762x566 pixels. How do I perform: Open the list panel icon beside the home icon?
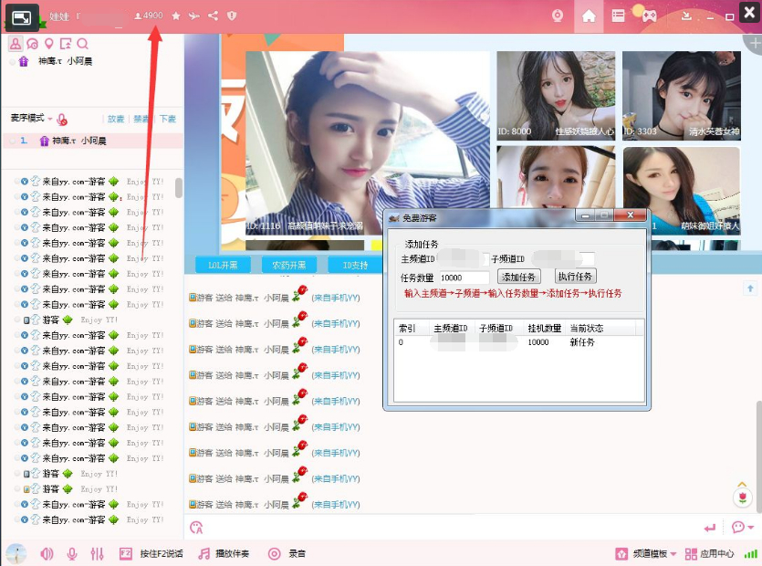point(618,16)
